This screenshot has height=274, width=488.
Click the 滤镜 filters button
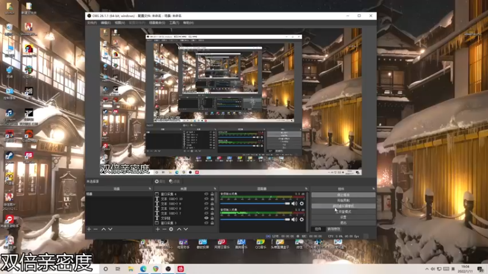174,181
